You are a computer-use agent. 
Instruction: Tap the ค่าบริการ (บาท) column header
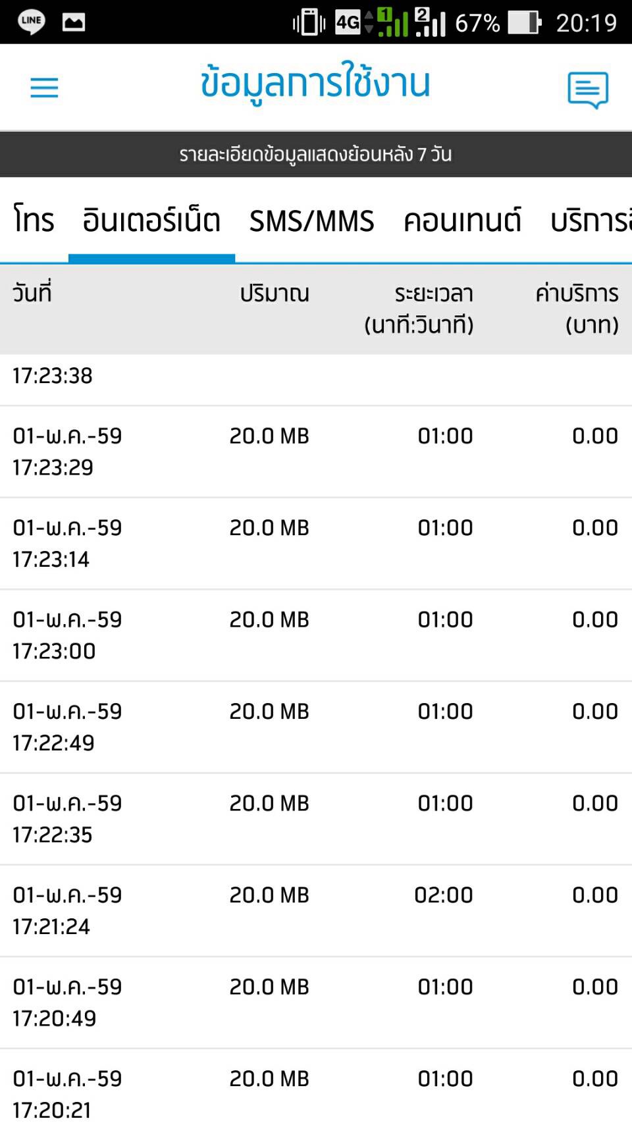click(x=577, y=309)
